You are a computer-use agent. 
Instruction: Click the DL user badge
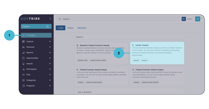pyautogui.click(x=184, y=19)
